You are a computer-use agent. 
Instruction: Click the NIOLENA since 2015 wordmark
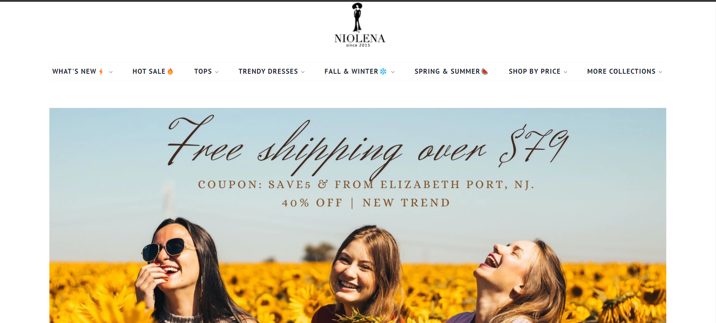(360, 40)
